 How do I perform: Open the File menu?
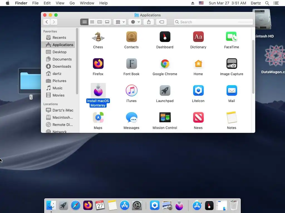(35, 3)
